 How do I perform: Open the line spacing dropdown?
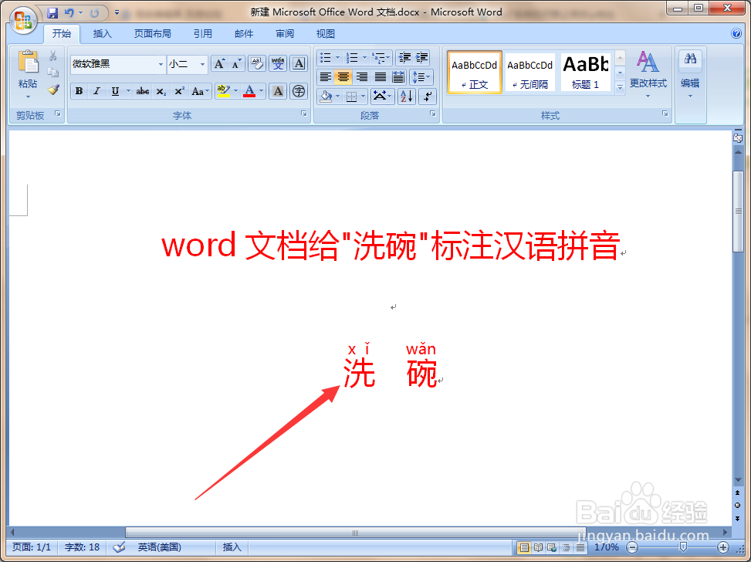pos(422,76)
